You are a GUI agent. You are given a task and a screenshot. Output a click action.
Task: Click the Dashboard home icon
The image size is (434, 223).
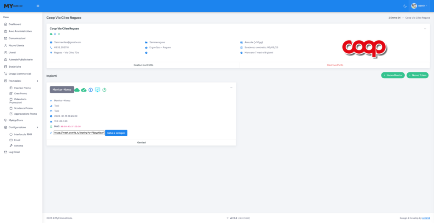point(6,24)
